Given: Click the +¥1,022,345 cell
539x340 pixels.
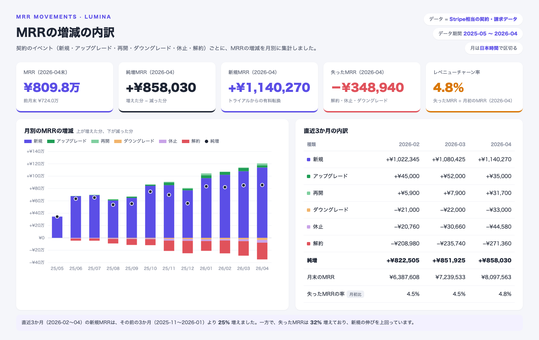Looking at the screenshot, I should tap(403, 160).
